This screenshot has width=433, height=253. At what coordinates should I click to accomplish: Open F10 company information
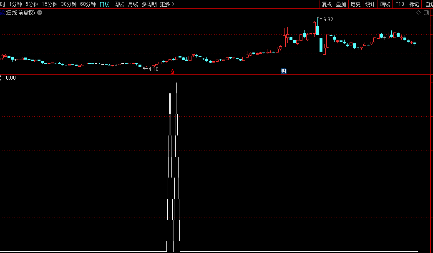tap(400, 4)
